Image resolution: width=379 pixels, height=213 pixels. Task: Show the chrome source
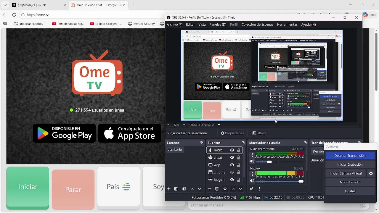click(x=232, y=172)
